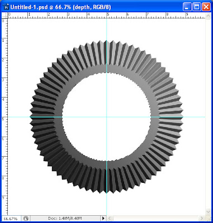Viewport: 213px width, 223px height.
Task: Click the 66.67% zoom level field
Action: click(11, 219)
